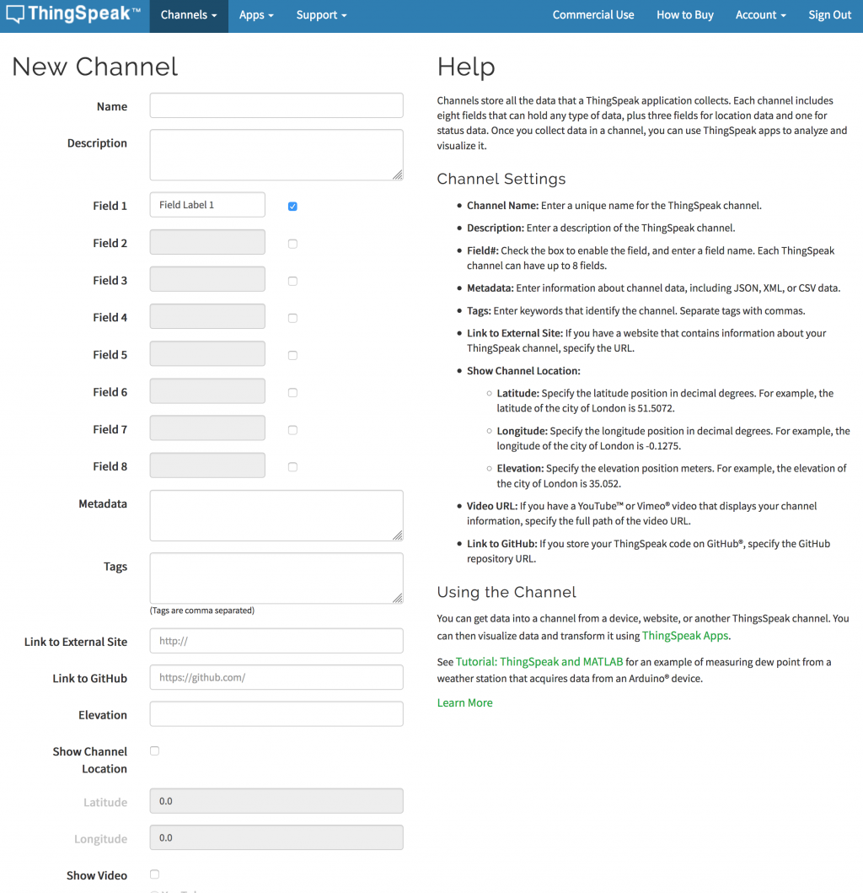The width and height of the screenshot is (863, 893).
Task: Click the Field 2 label input box
Action: (x=207, y=242)
